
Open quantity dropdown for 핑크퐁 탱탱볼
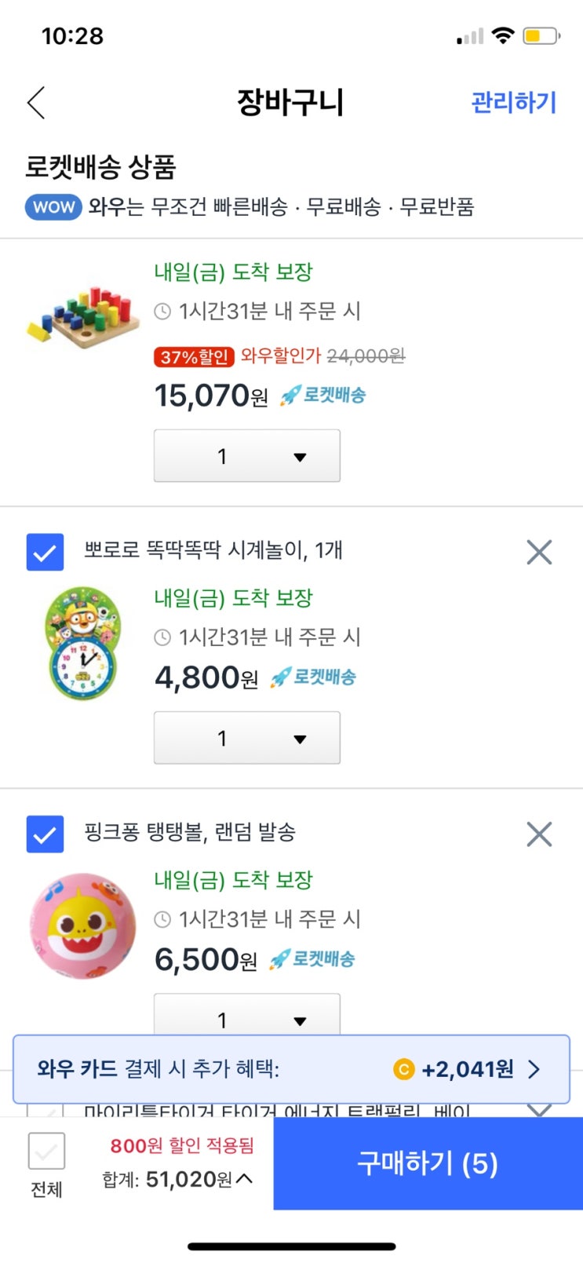(247, 1014)
